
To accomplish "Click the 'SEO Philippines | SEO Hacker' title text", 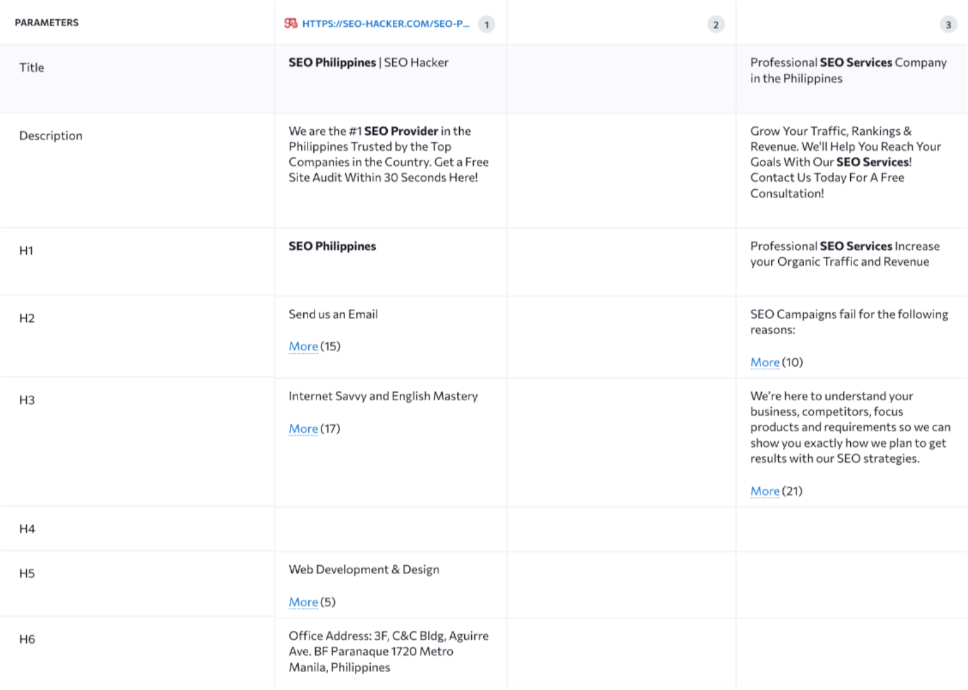I will click(368, 62).
